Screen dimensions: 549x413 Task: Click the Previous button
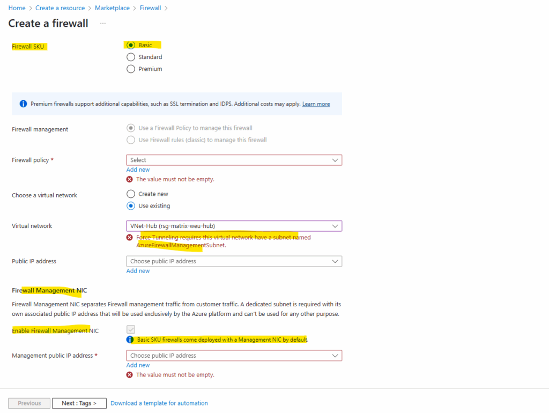29,403
